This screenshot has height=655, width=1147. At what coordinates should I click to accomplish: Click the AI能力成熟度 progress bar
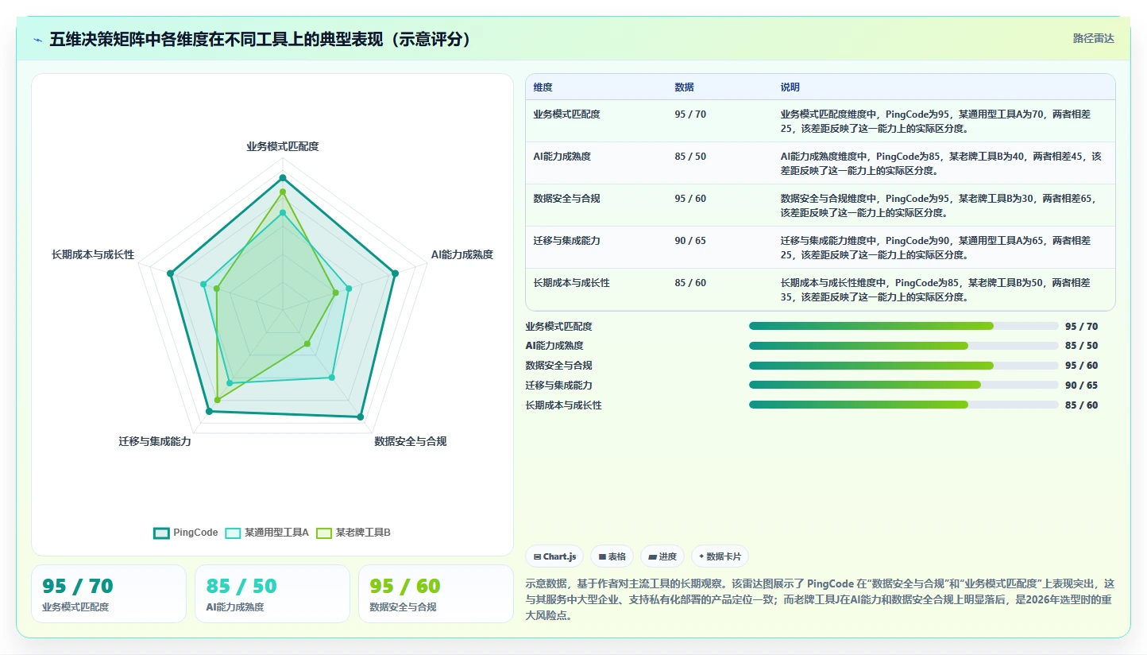[903, 346]
